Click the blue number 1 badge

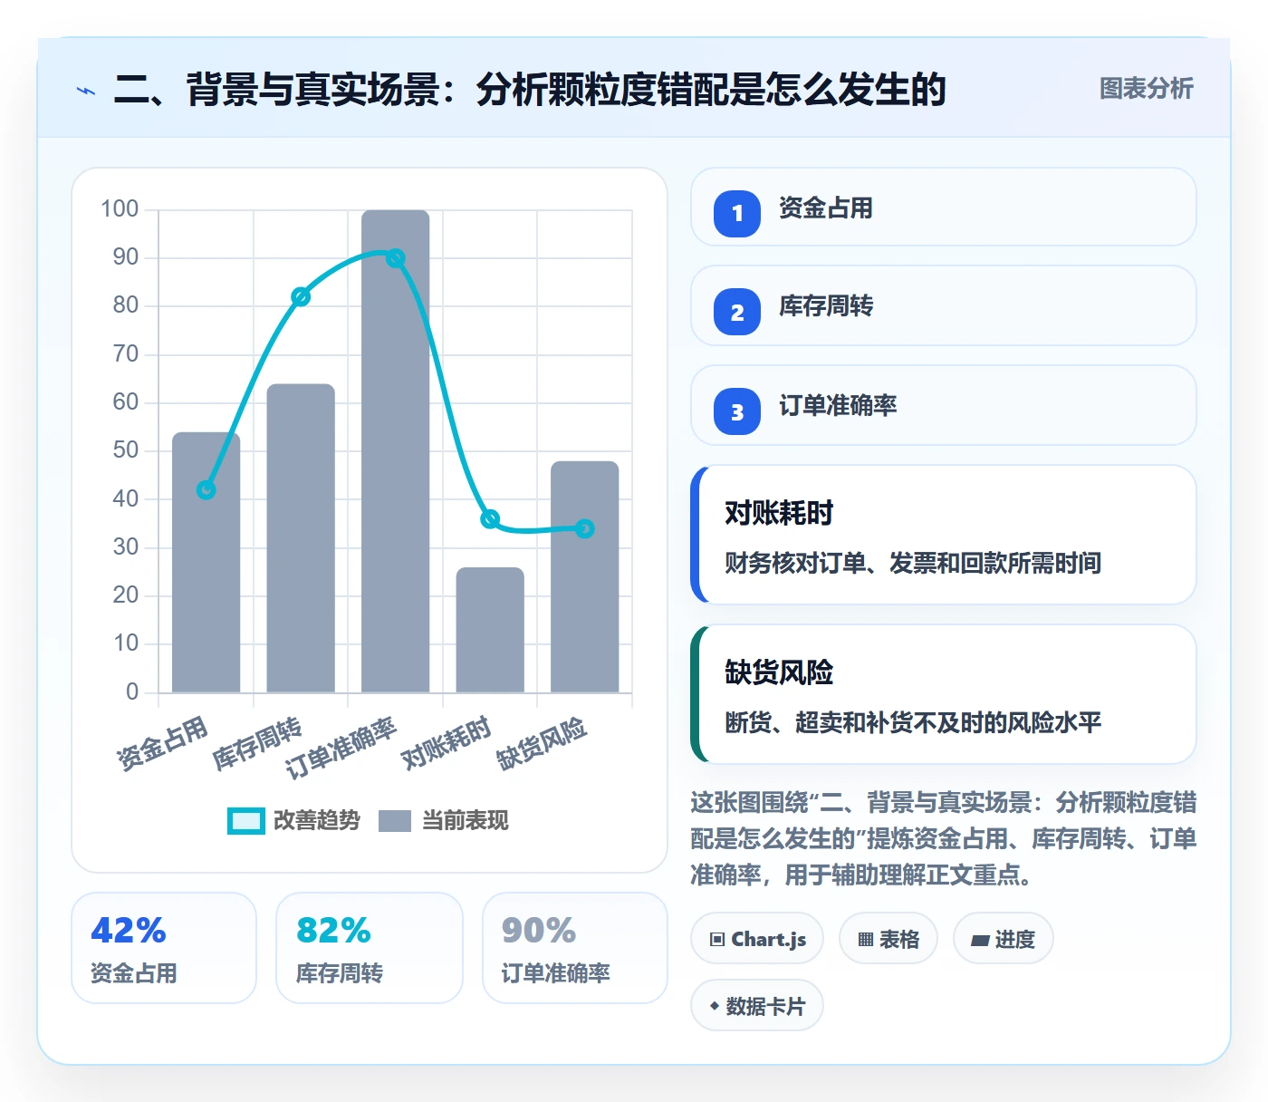(x=737, y=214)
